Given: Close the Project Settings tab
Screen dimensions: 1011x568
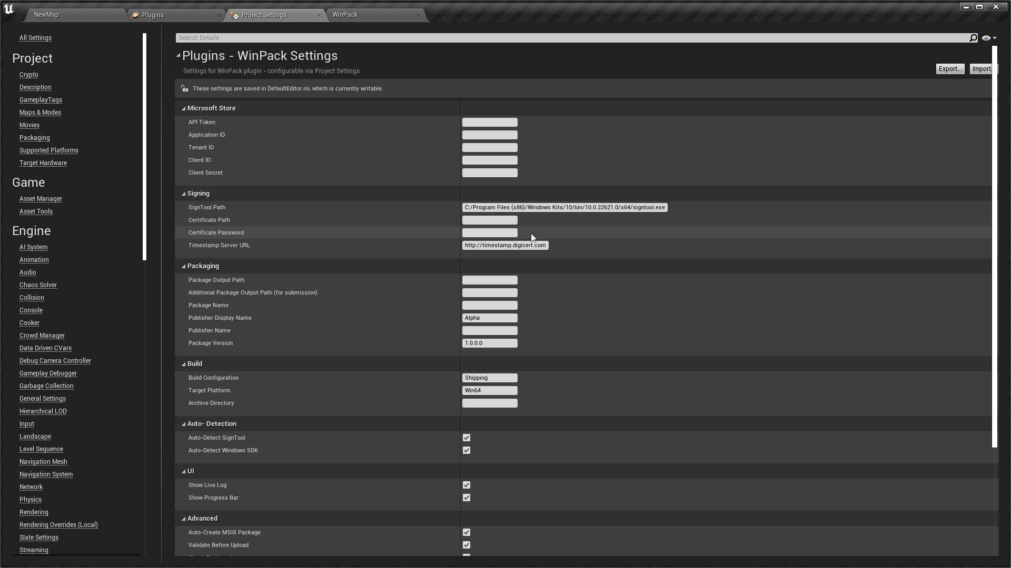Looking at the screenshot, I should 319,15.
